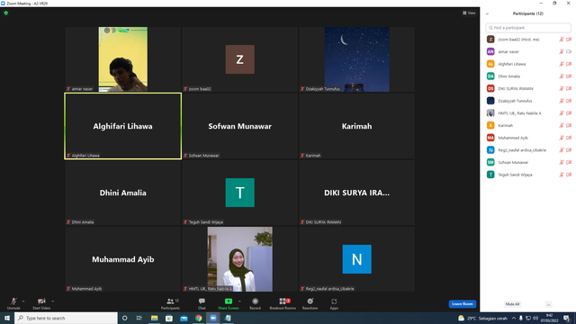Select Reg2_naufal ardisa_Ubakrie in participants list

528,150
